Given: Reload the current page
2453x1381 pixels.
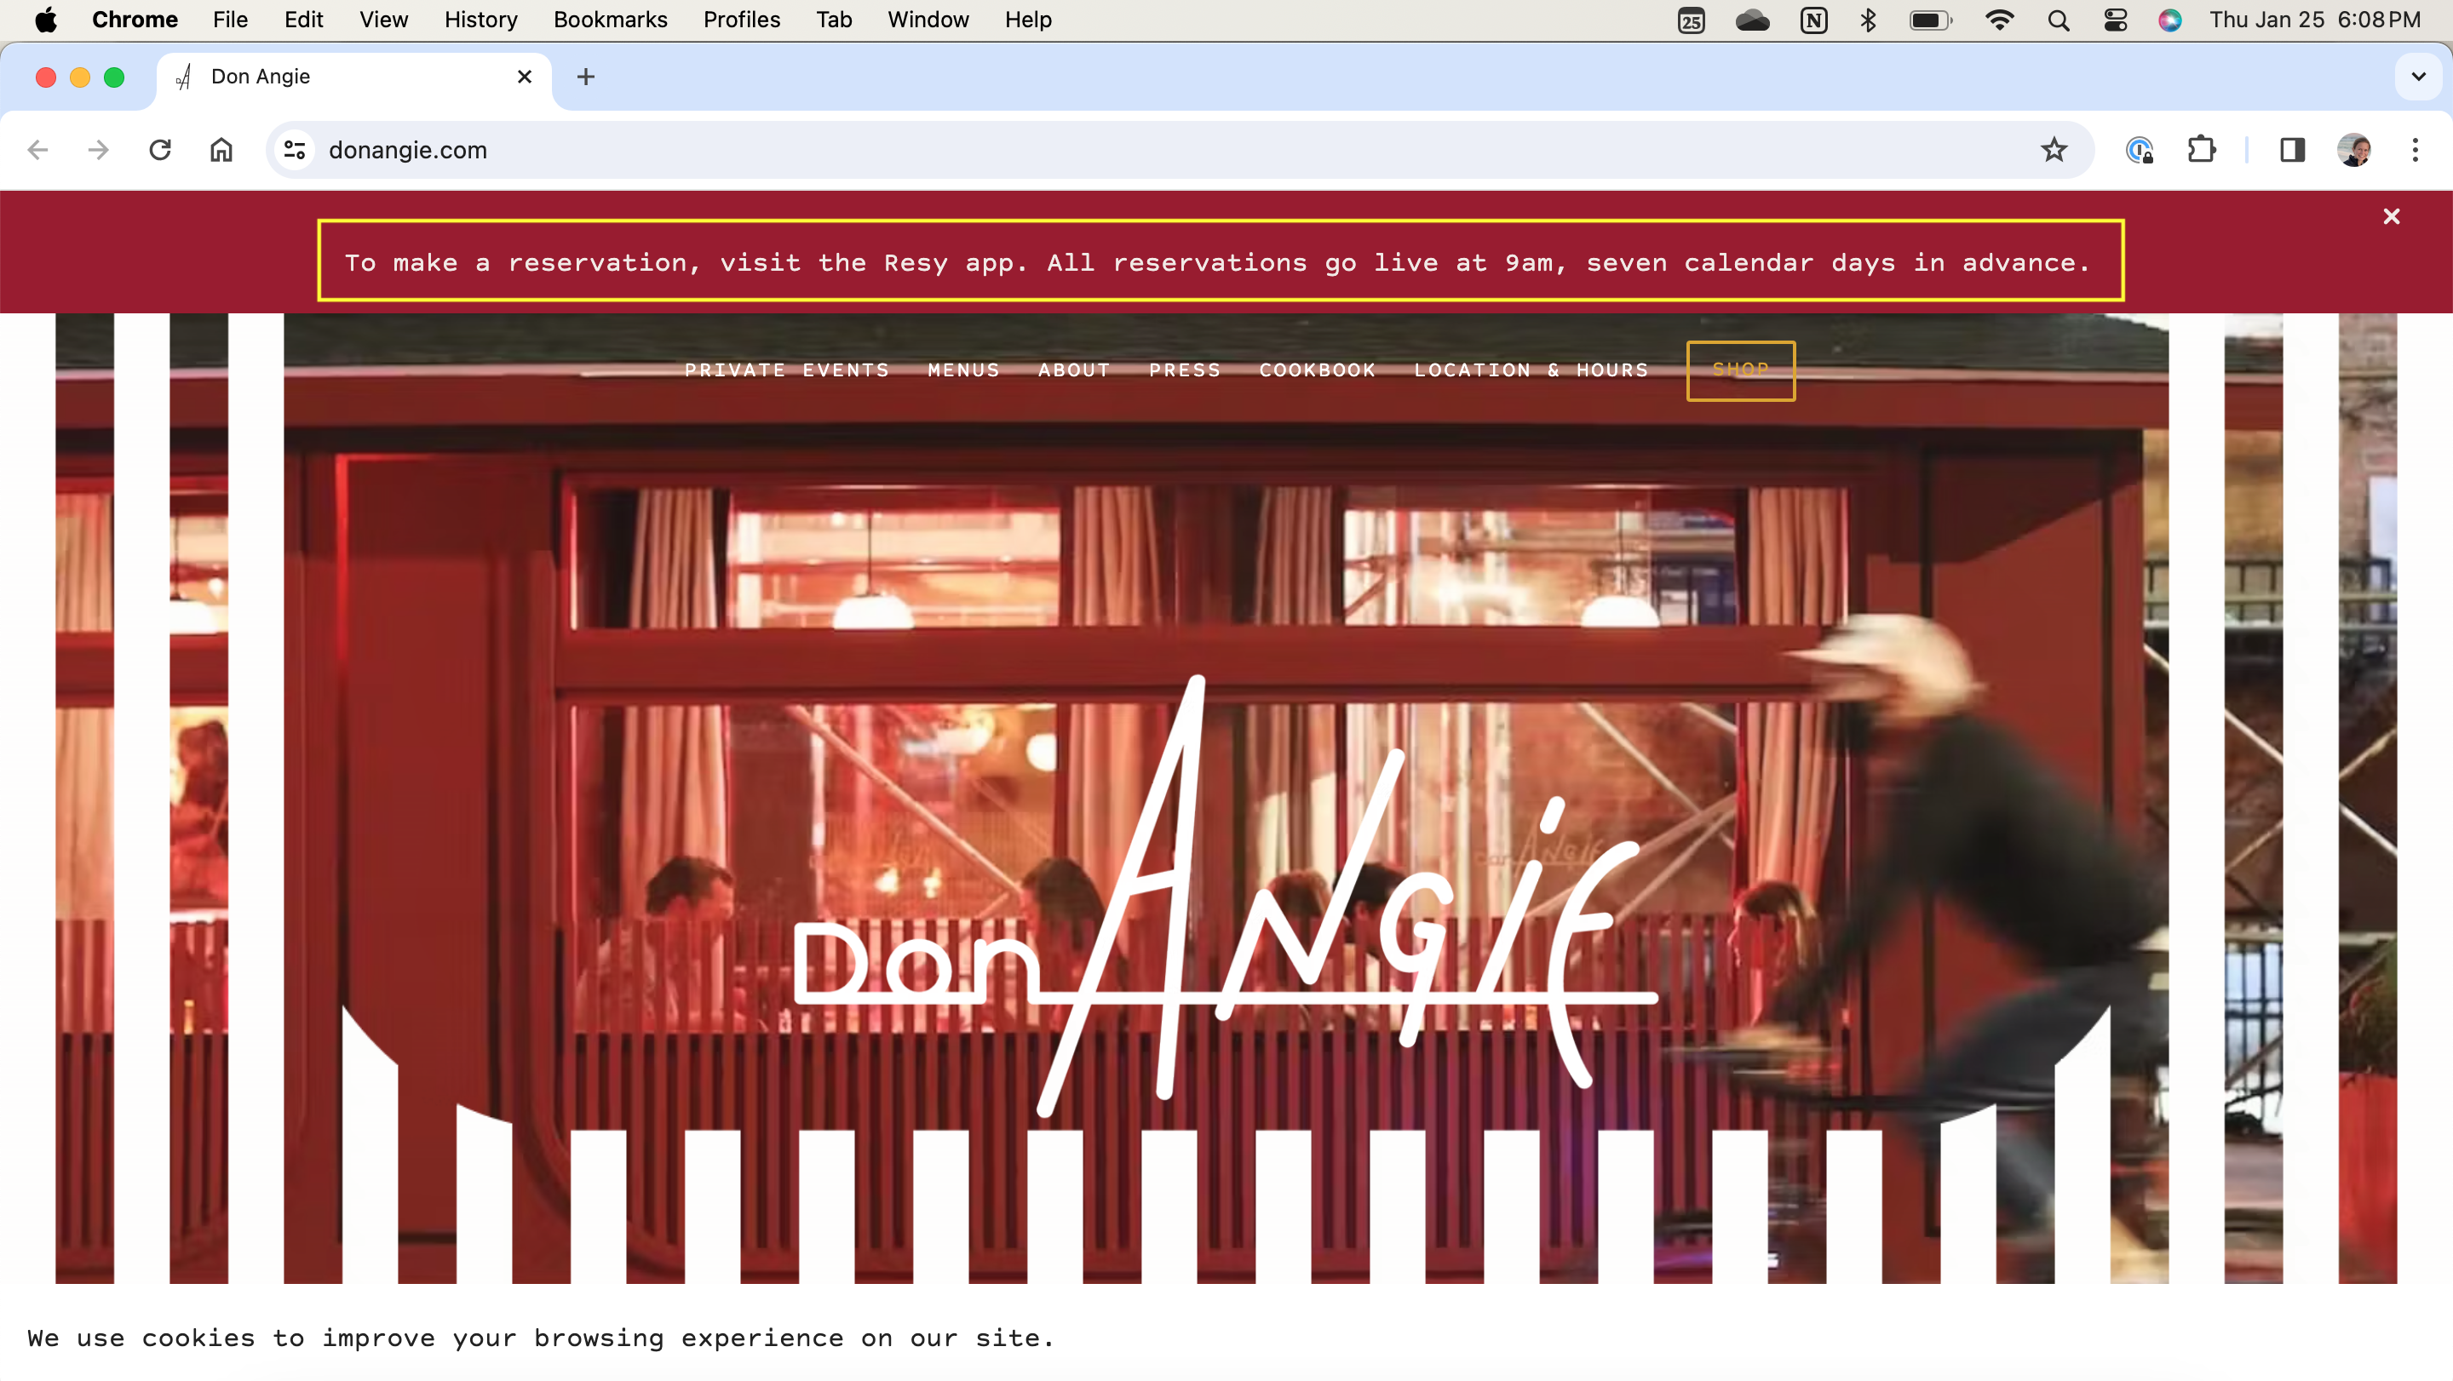Looking at the screenshot, I should coord(160,151).
